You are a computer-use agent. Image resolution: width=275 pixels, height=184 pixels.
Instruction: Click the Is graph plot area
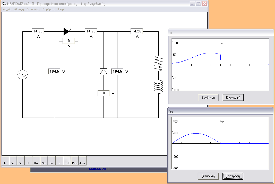point(220,65)
